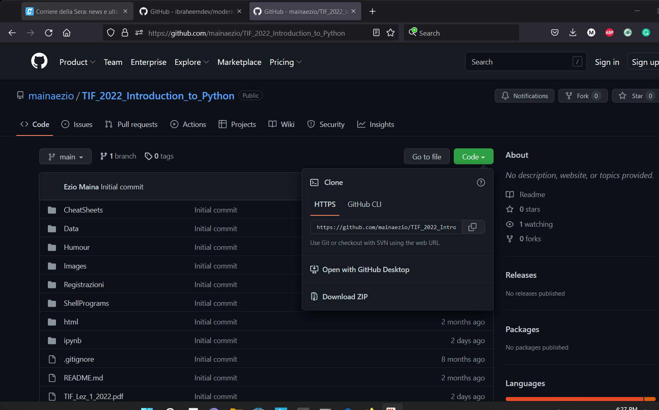This screenshot has height=410, width=659.
Task: Open the Grammarly extension icon
Action: tap(646, 33)
